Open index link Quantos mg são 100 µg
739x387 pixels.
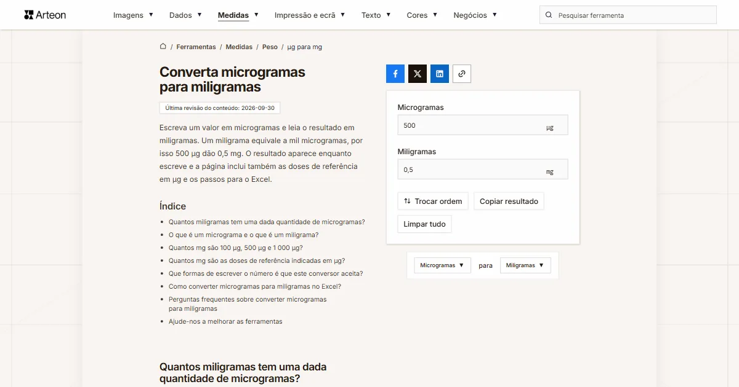pyautogui.click(x=236, y=248)
